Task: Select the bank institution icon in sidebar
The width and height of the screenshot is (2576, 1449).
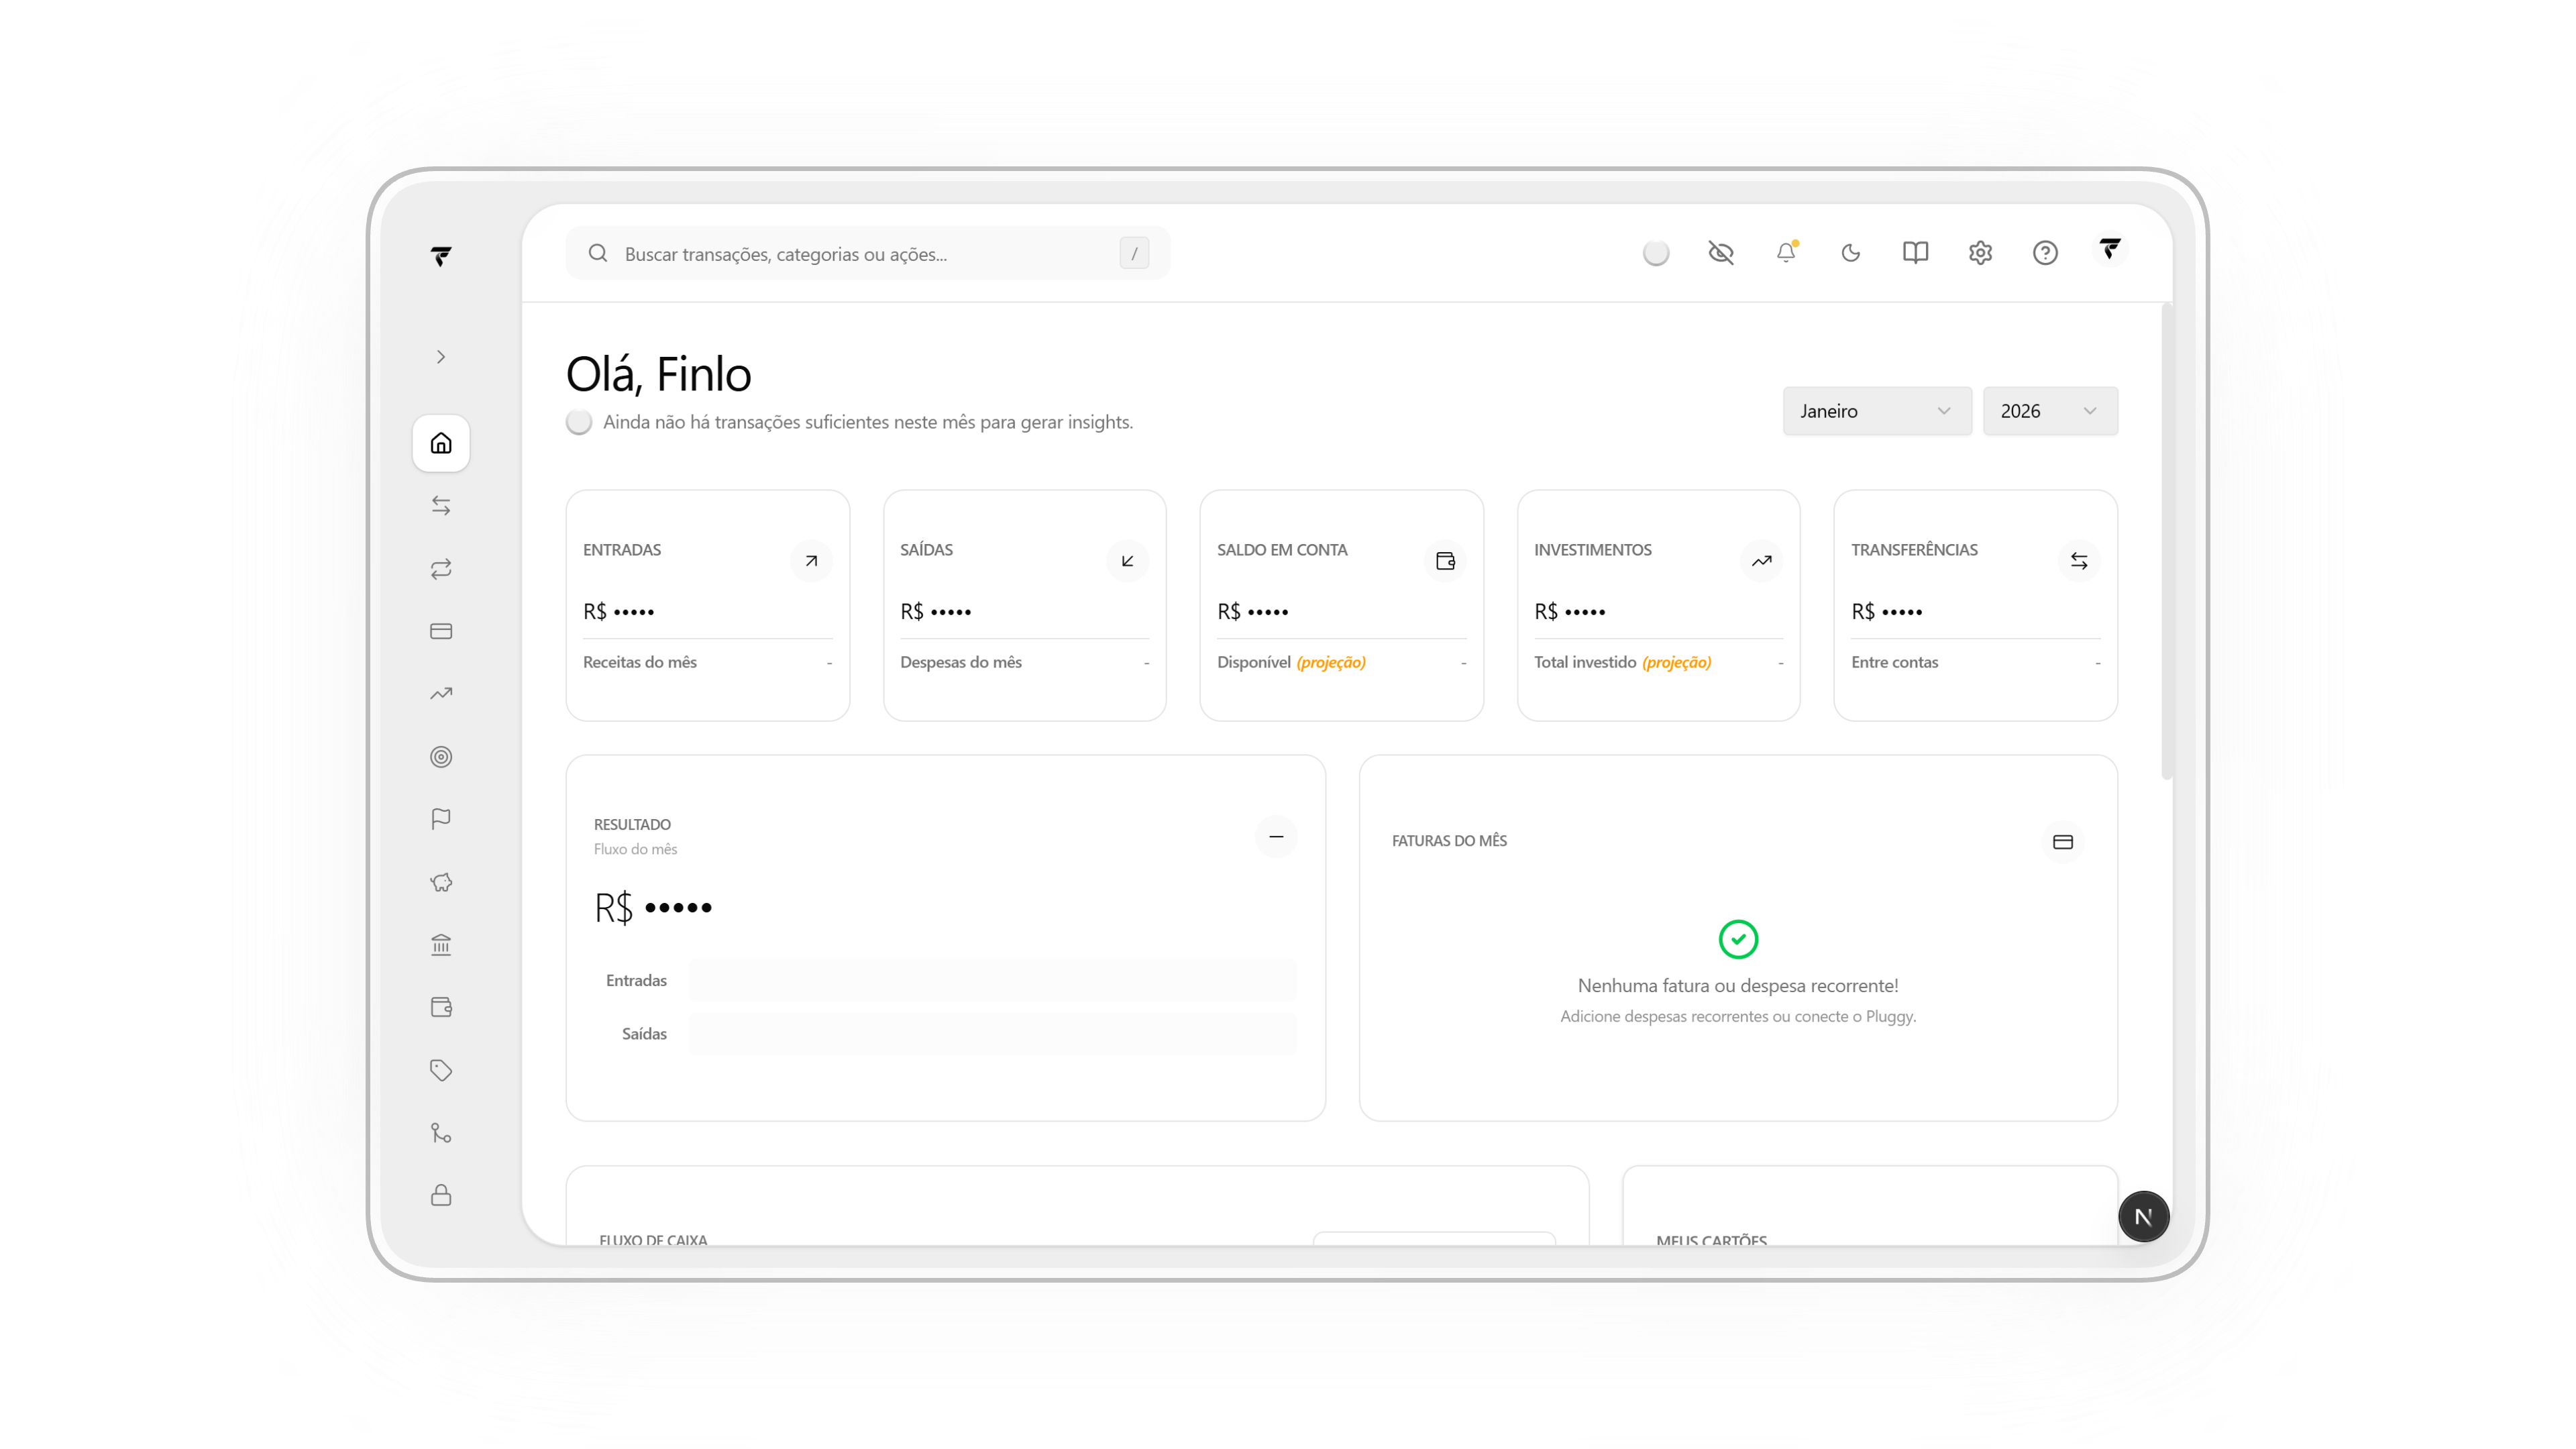Action: (x=441, y=944)
